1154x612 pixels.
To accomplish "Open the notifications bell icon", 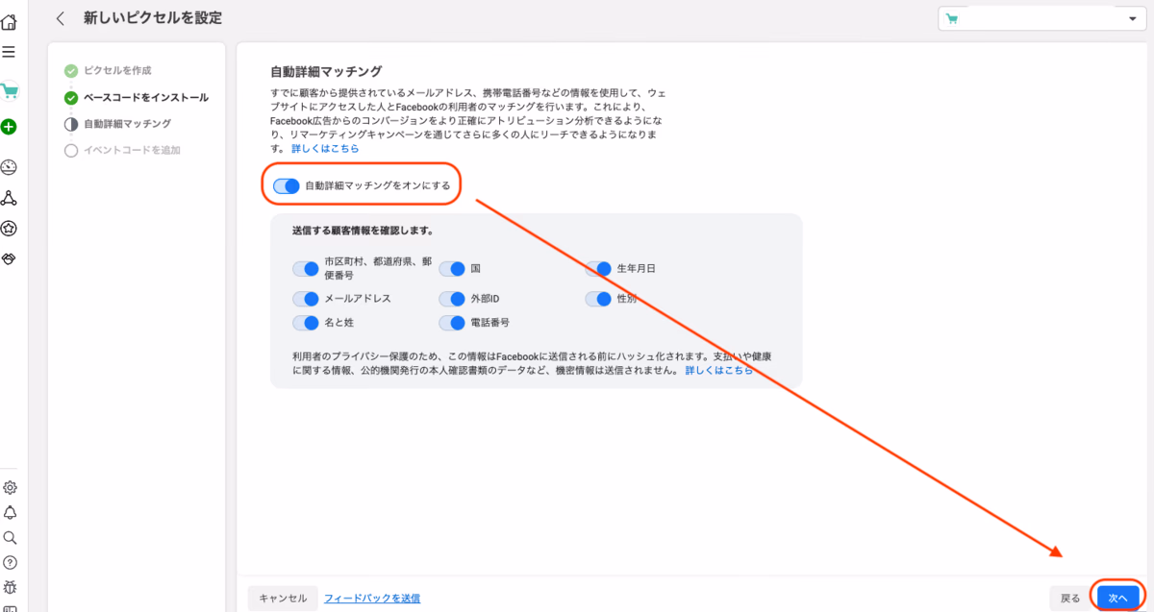I will [x=10, y=513].
